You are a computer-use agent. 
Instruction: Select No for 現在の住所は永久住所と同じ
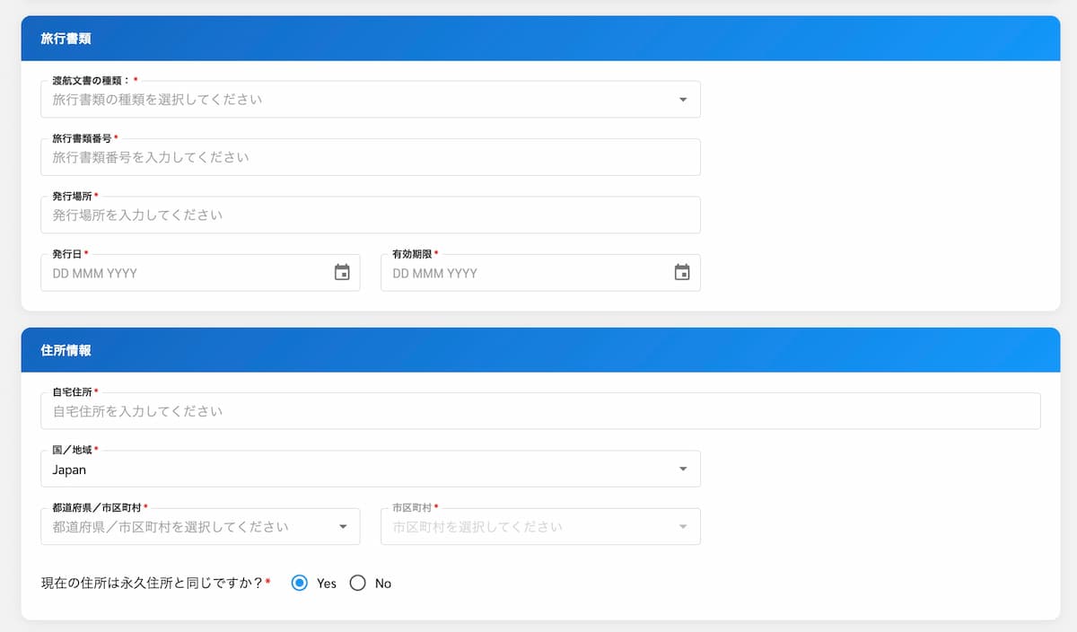tap(358, 584)
